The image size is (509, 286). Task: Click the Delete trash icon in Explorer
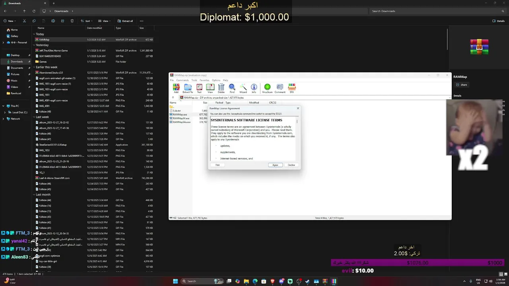pos(72,21)
